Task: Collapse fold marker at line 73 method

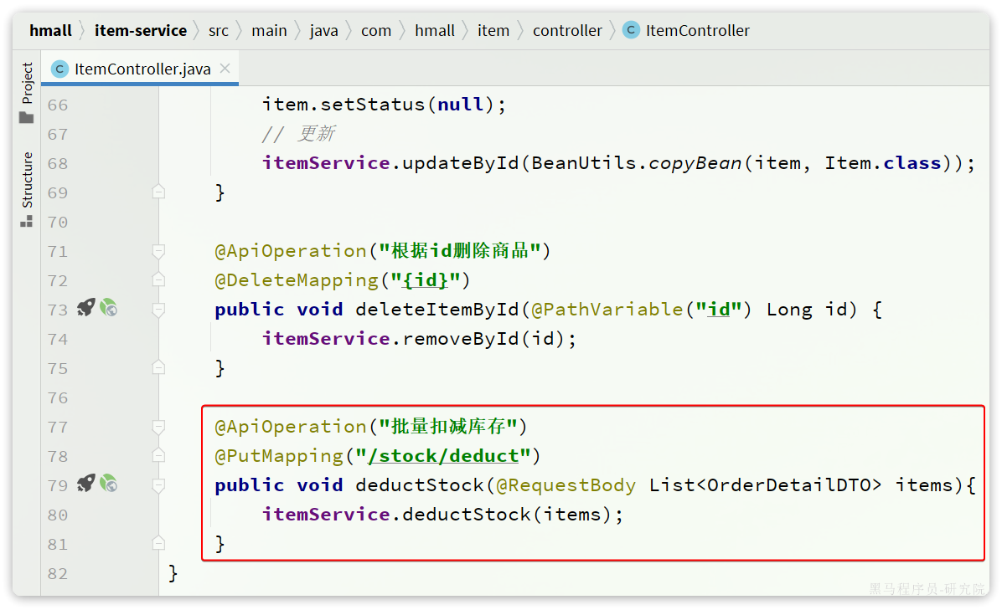Action: click(158, 310)
